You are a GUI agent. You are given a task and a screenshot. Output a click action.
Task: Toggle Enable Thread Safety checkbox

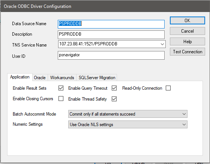[x=114, y=99]
